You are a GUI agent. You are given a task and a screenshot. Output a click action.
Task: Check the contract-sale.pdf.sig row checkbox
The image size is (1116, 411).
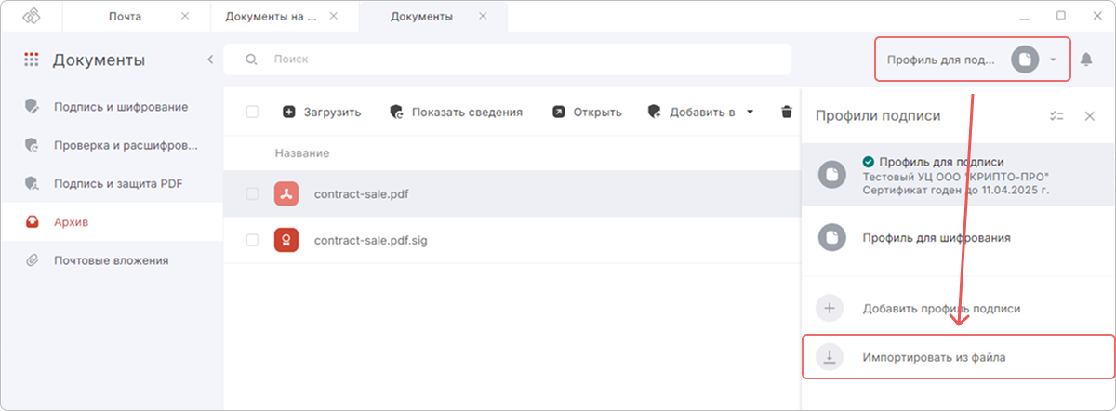[x=252, y=240]
